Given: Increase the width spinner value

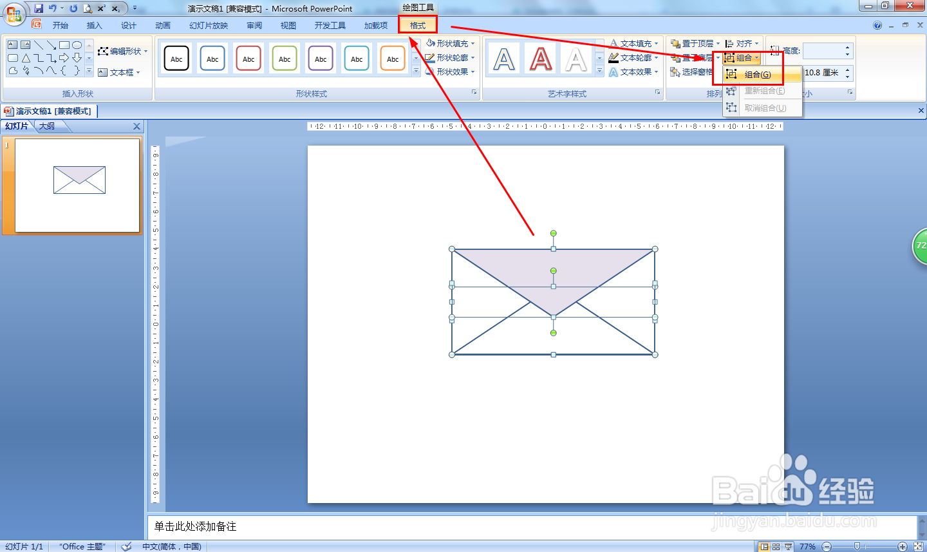Looking at the screenshot, I should tap(848, 69).
